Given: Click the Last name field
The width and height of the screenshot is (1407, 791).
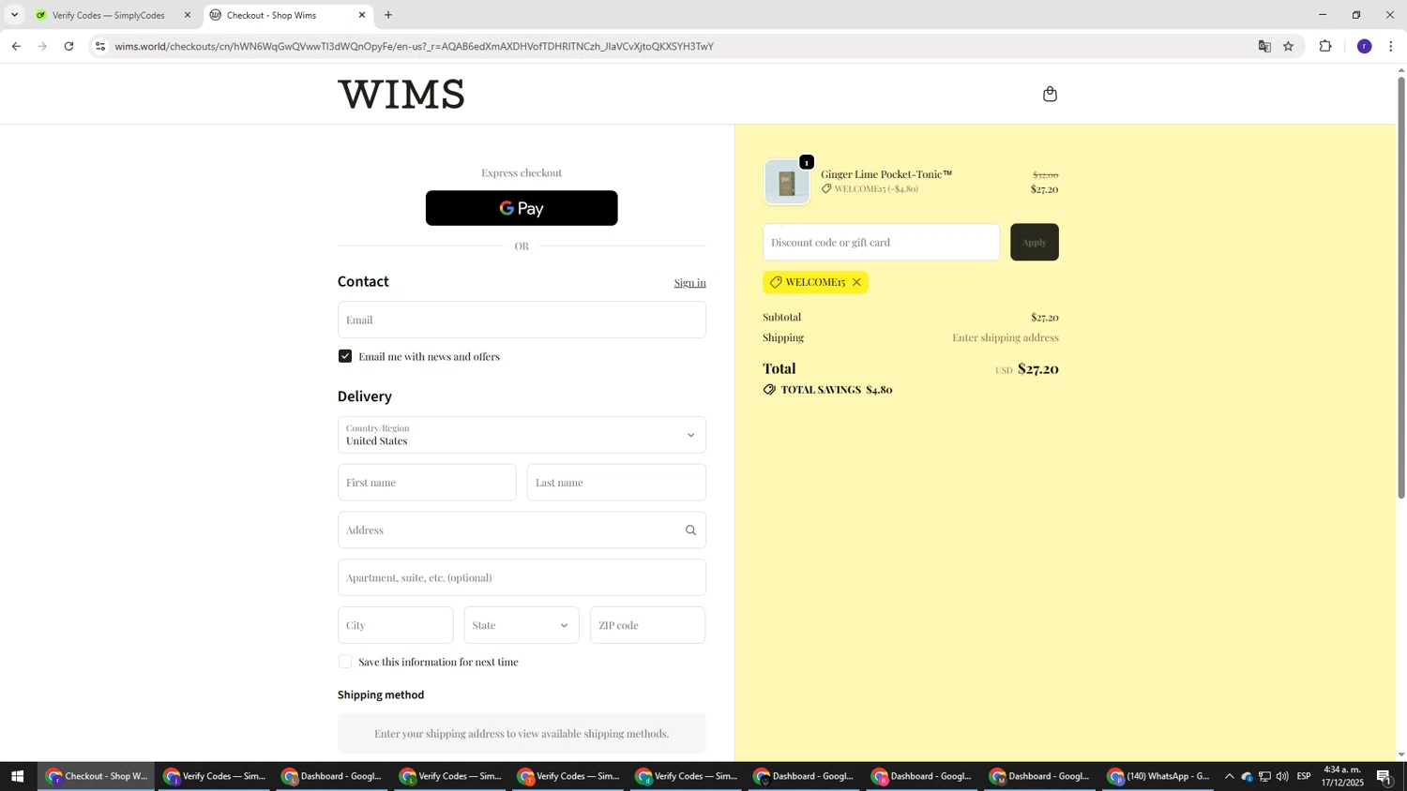Looking at the screenshot, I should [616, 483].
